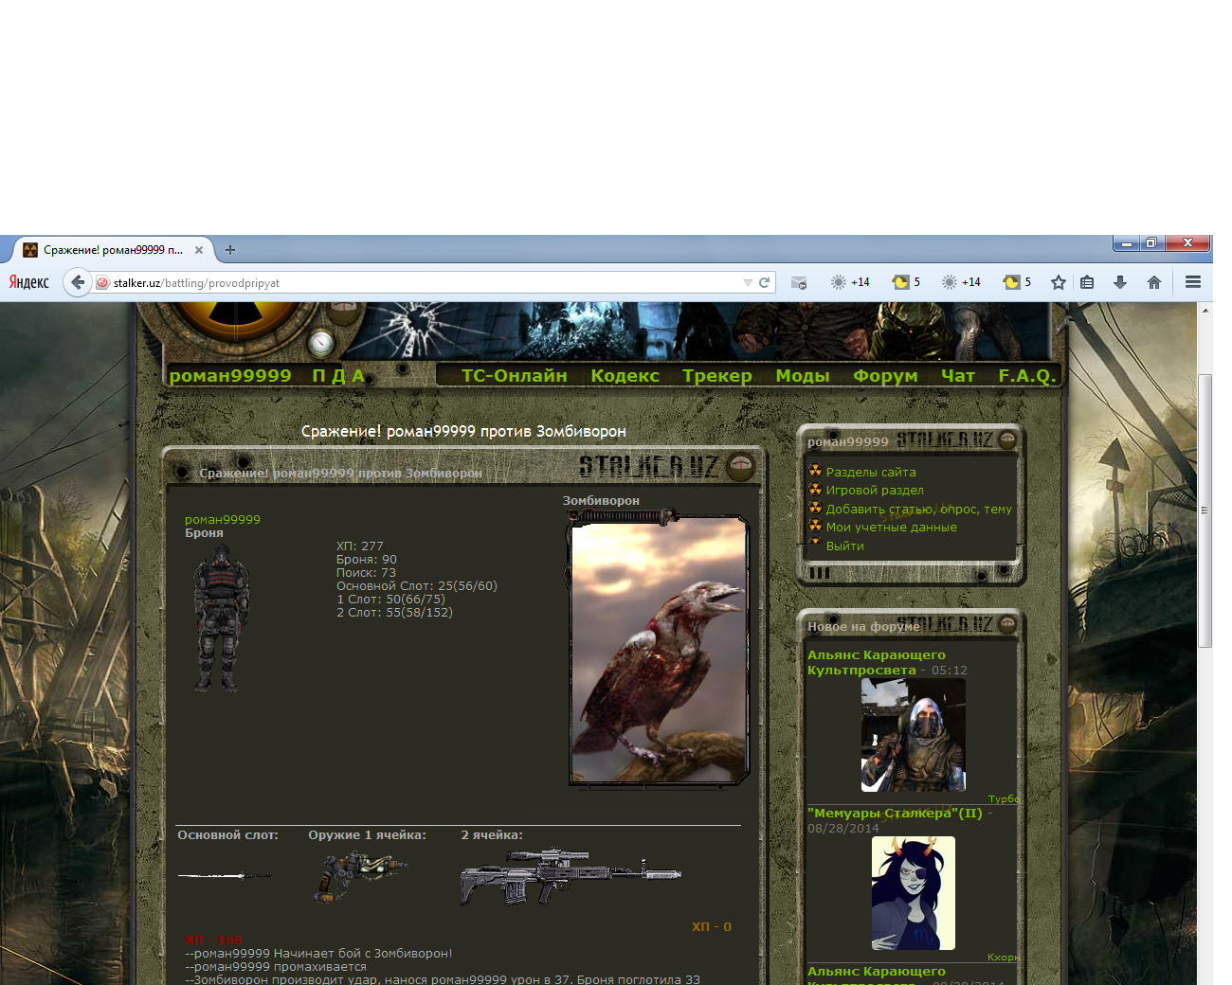
Task: Go to the browser home page icon
Action: tap(1154, 282)
